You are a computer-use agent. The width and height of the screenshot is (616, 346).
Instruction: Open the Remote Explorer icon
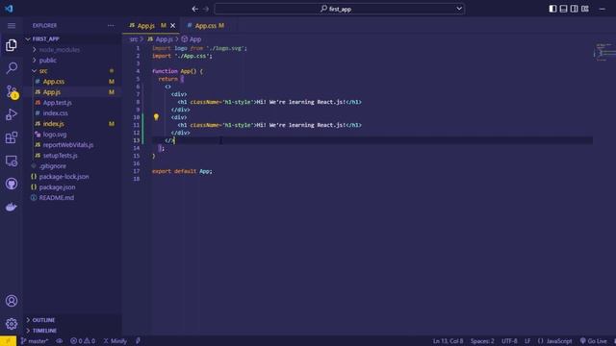pyautogui.click(x=12, y=161)
